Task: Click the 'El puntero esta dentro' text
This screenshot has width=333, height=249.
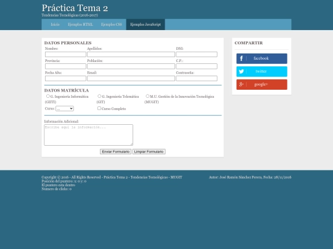Action: click(x=59, y=185)
